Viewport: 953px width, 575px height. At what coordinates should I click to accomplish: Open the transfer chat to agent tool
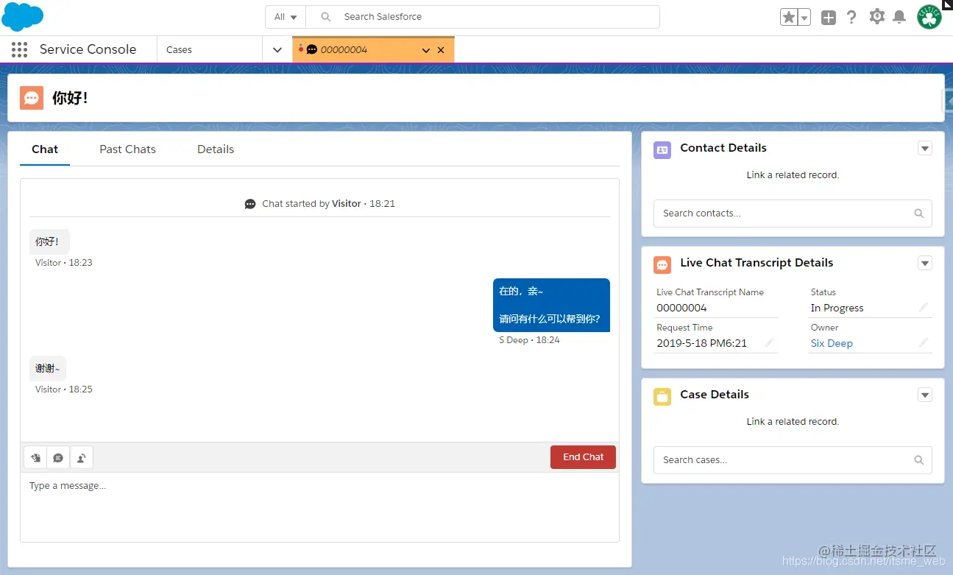81,457
